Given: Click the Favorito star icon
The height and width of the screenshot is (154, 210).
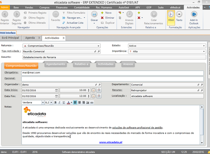Looking at the screenshot, I should pyautogui.click(x=55, y=14).
